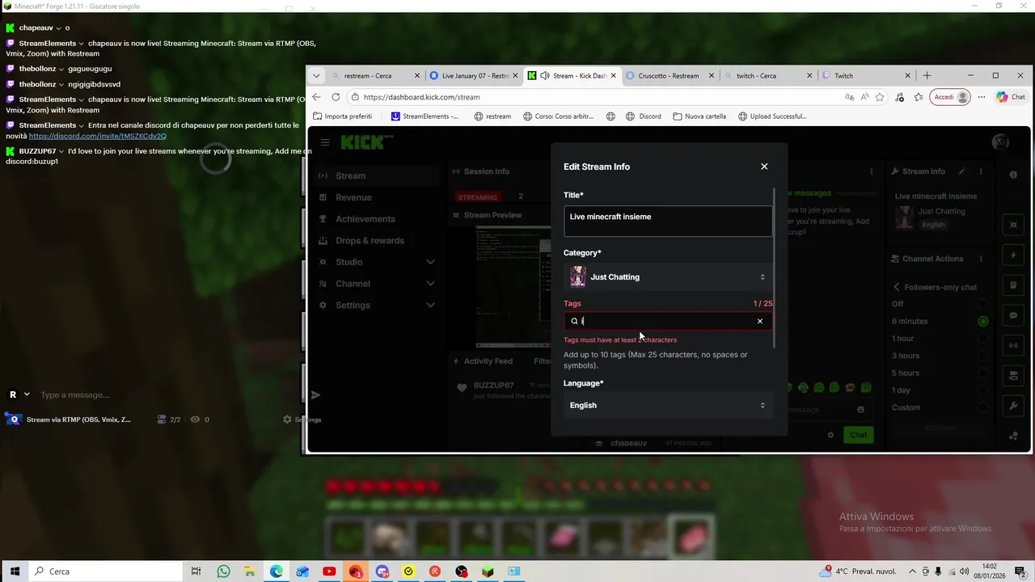The width and height of the screenshot is (1035, 582).
Task: Open the Just Chatting category dropdown
Action: pyautogui.click(x=668, y=277)
